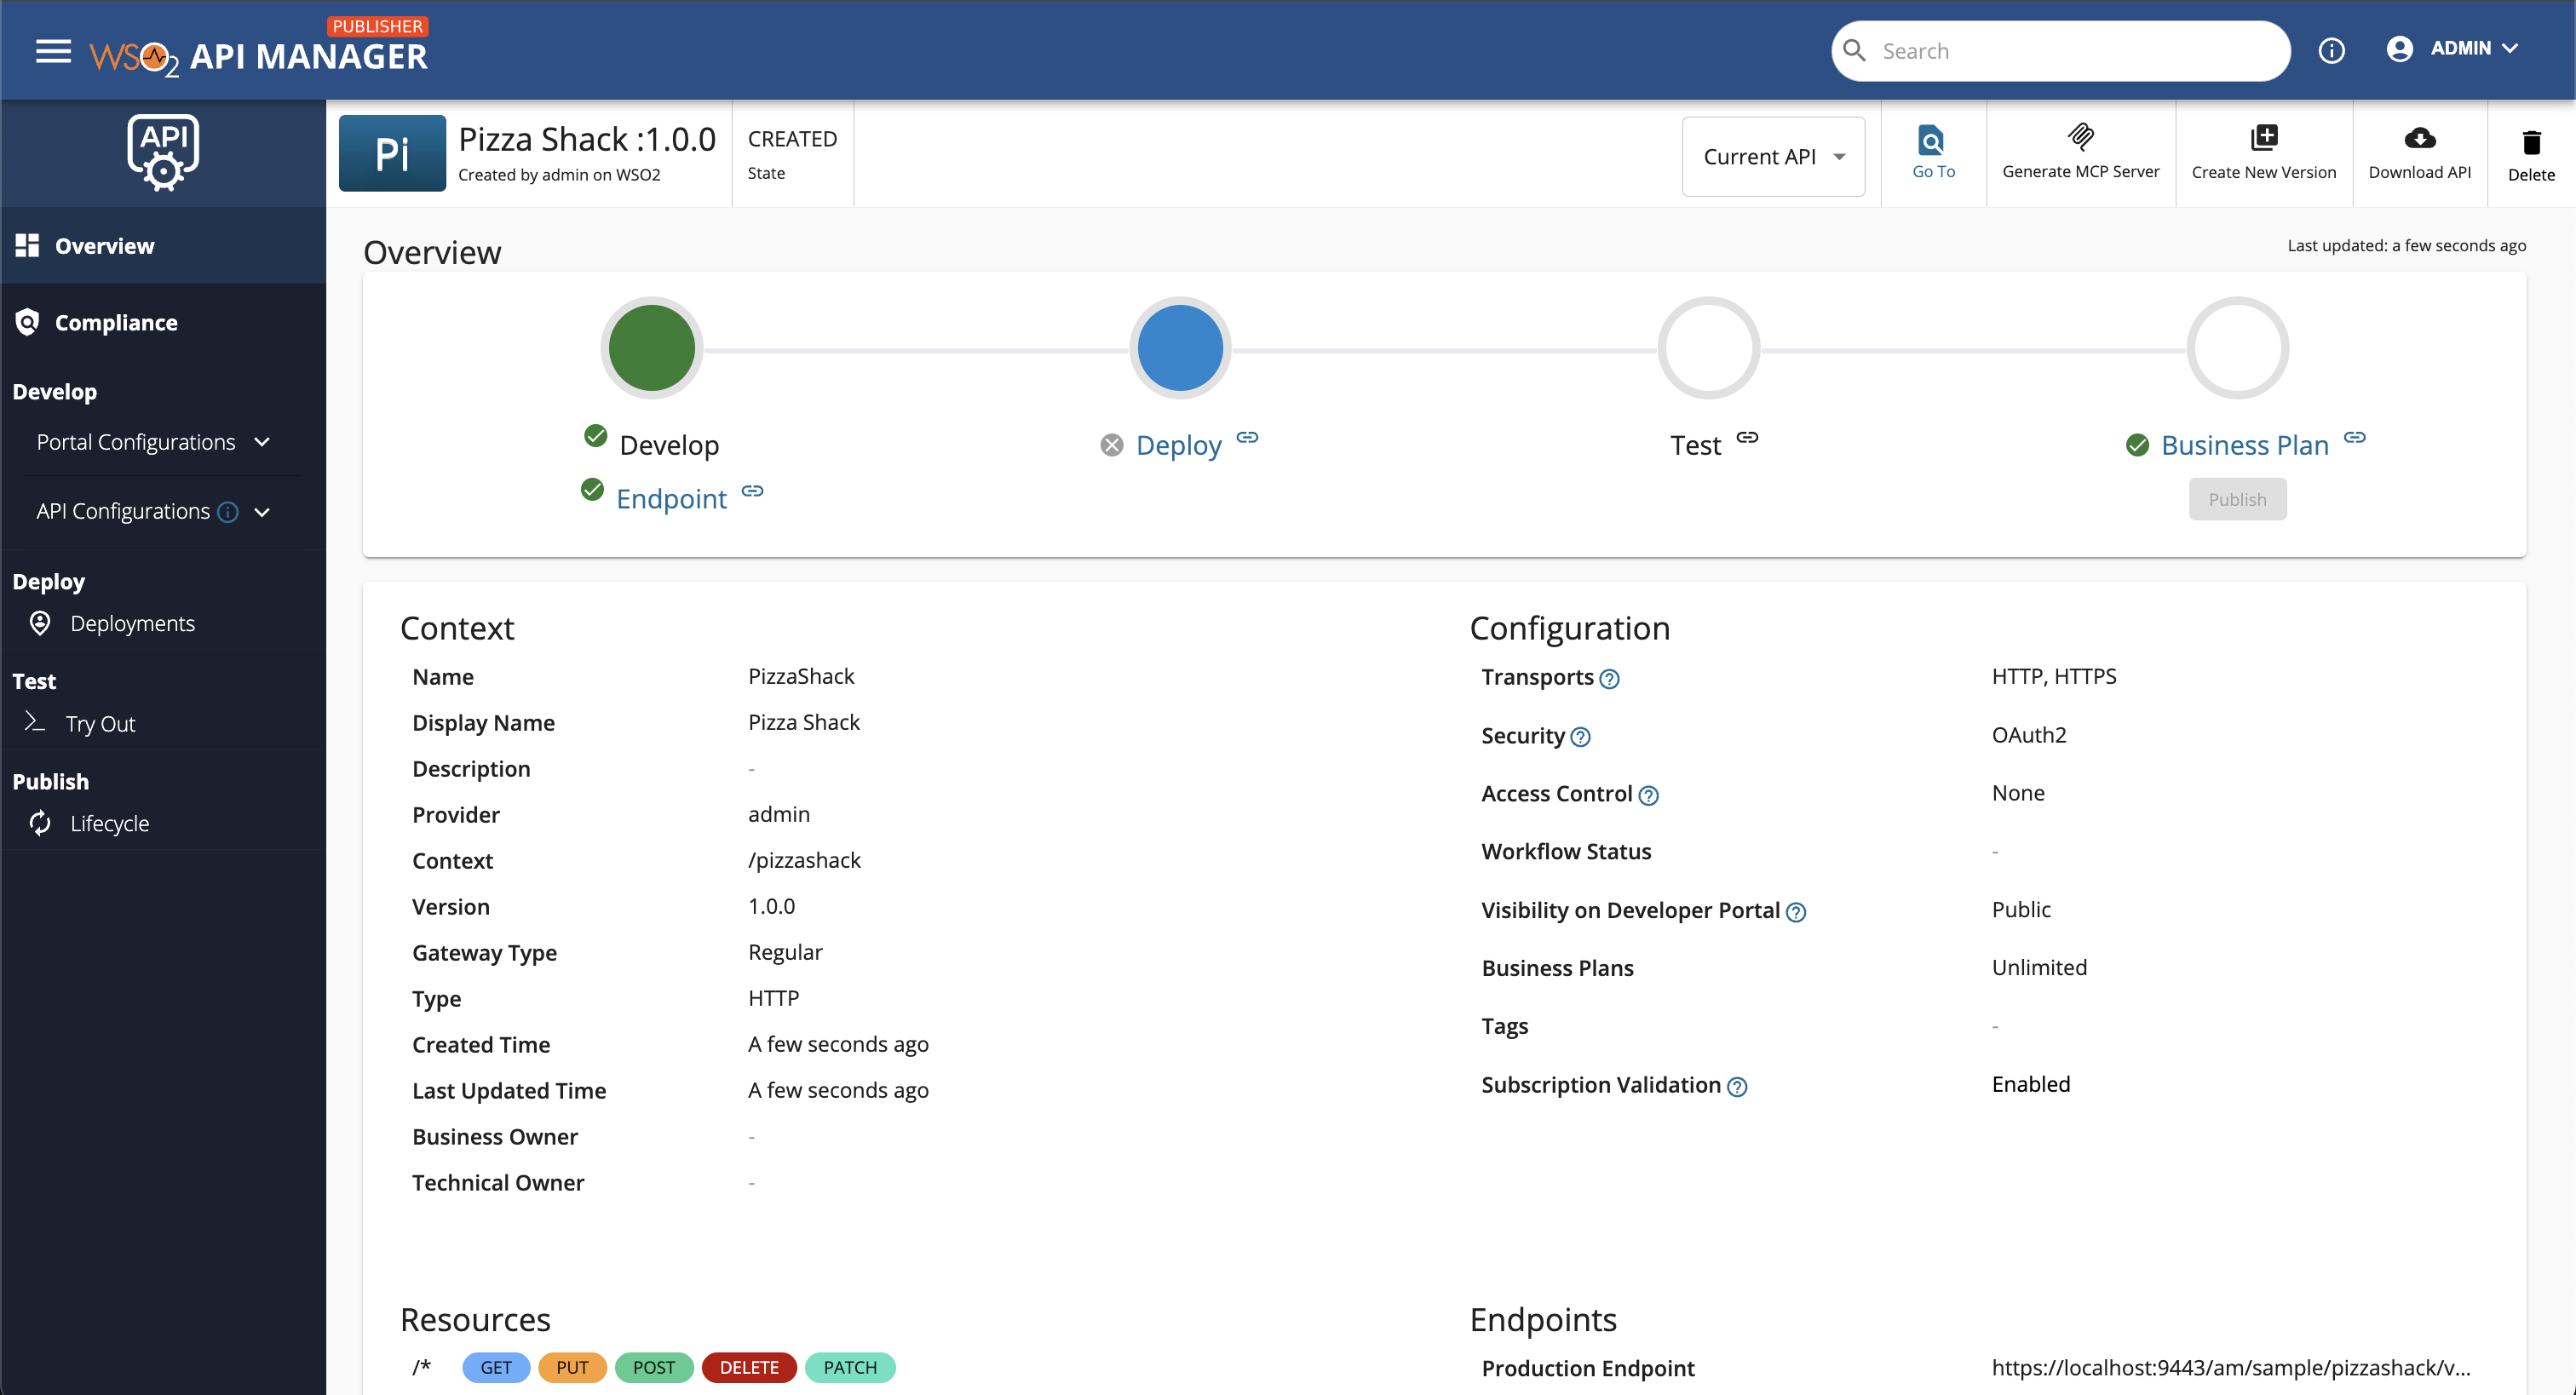The height and width of the screenshot is (1395, 2576).
Task: Open the Compliance sidebar section
Action: [115, 322]
